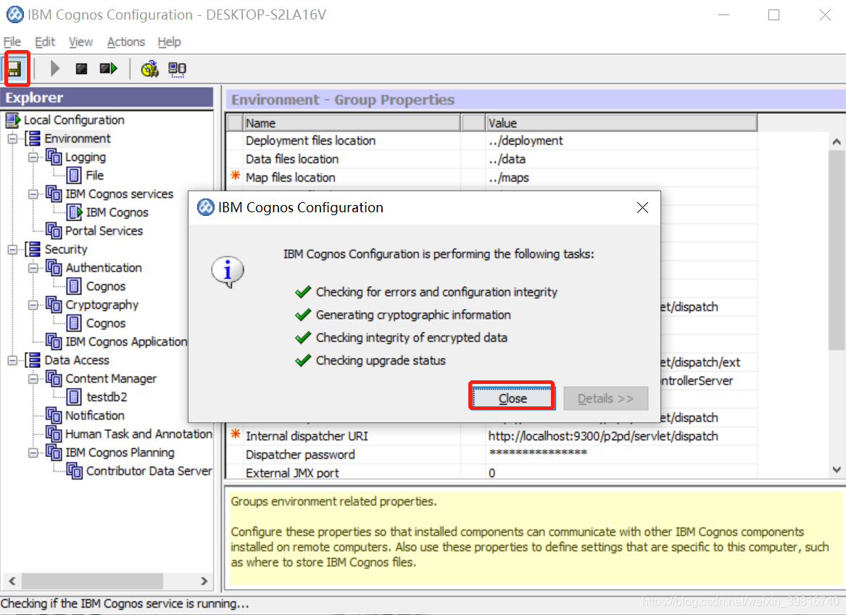Viewport: 846px width, 615px height.
Task: Collapse the IBM Cognos services node
Action: (33, 194)
